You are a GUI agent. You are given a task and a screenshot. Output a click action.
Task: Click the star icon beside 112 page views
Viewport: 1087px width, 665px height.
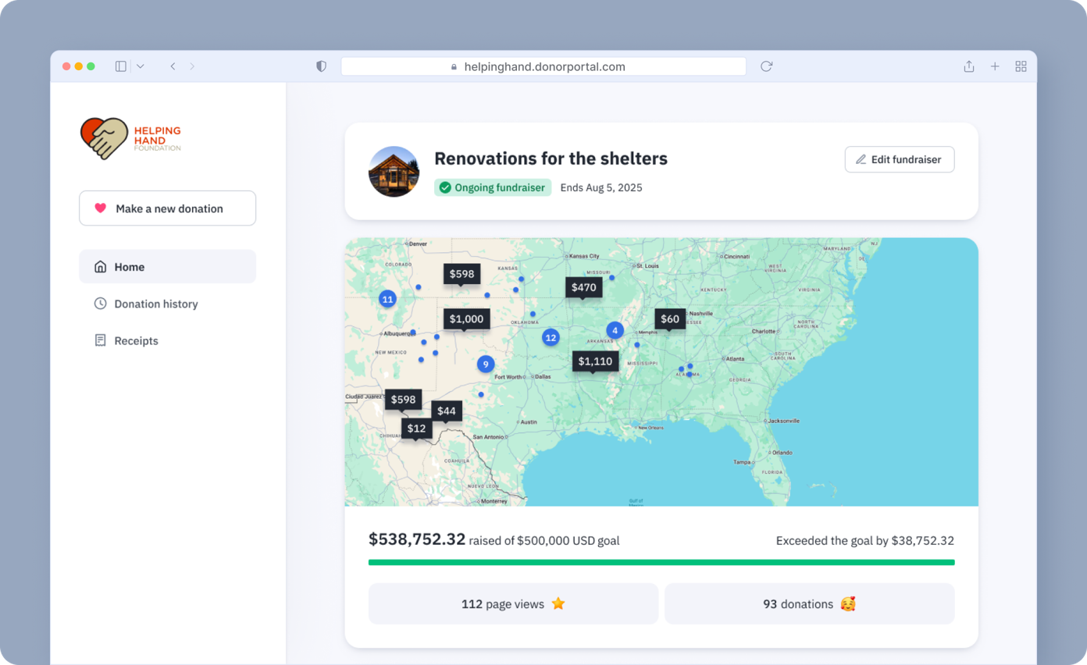[x=558, y=603]
